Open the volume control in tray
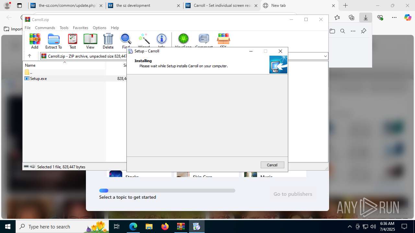The width and height of the screenshot is (415, 233). coord(373,227)
